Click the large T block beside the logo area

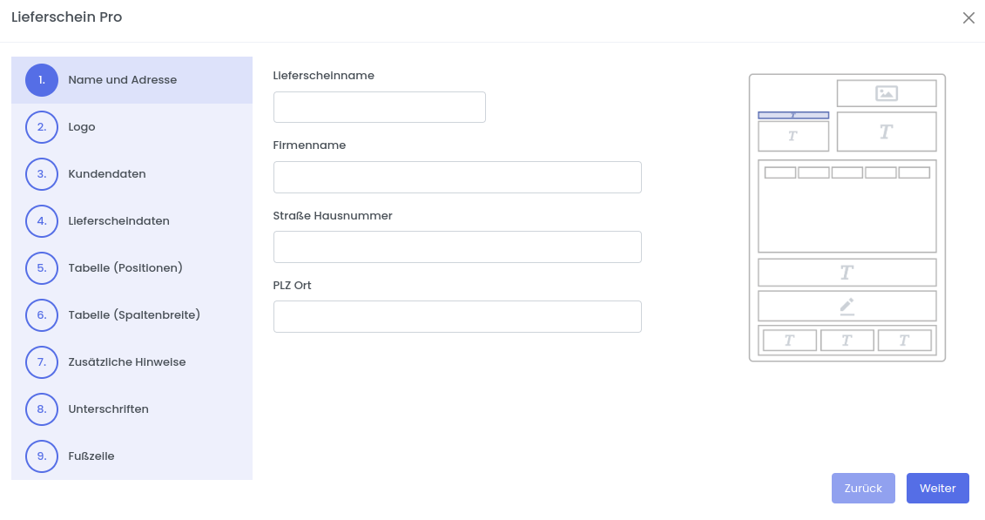886,132
